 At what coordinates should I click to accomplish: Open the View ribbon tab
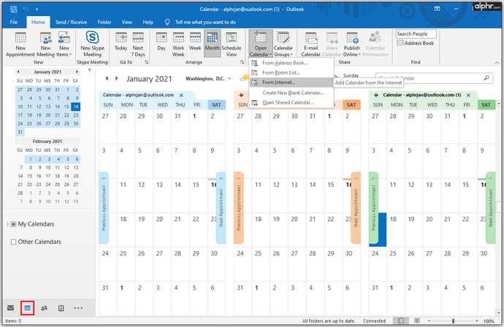(x=126, y=22)
